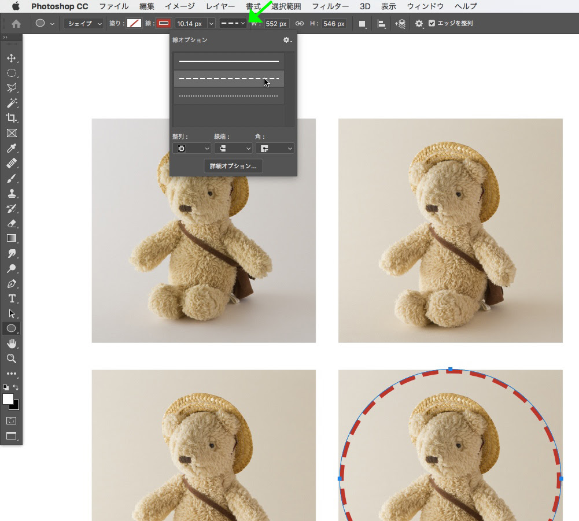Open path operations icon in options bar
This screenshot has width=579, height=521.
click(362, 24)
